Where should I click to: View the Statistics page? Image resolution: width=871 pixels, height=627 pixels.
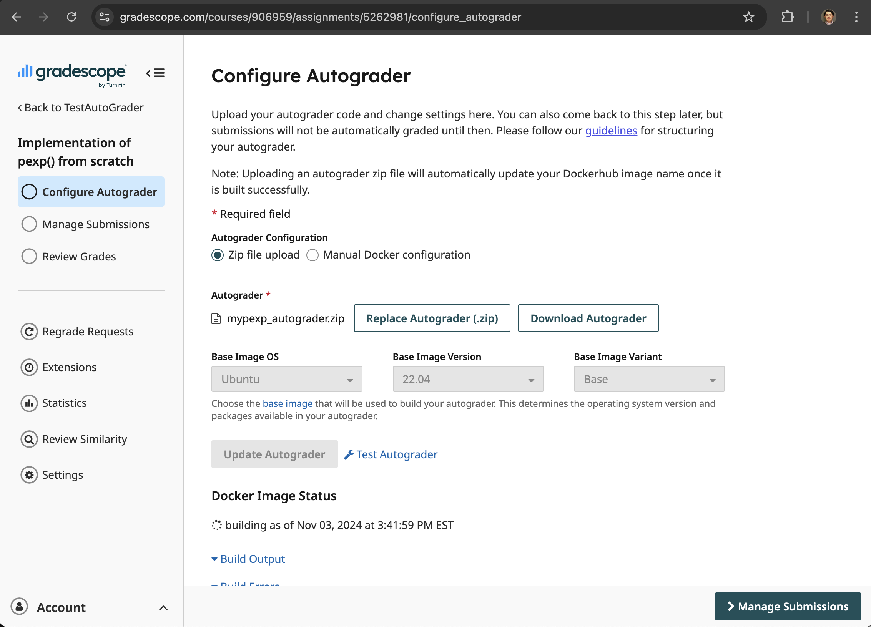(x=64, y=403)
